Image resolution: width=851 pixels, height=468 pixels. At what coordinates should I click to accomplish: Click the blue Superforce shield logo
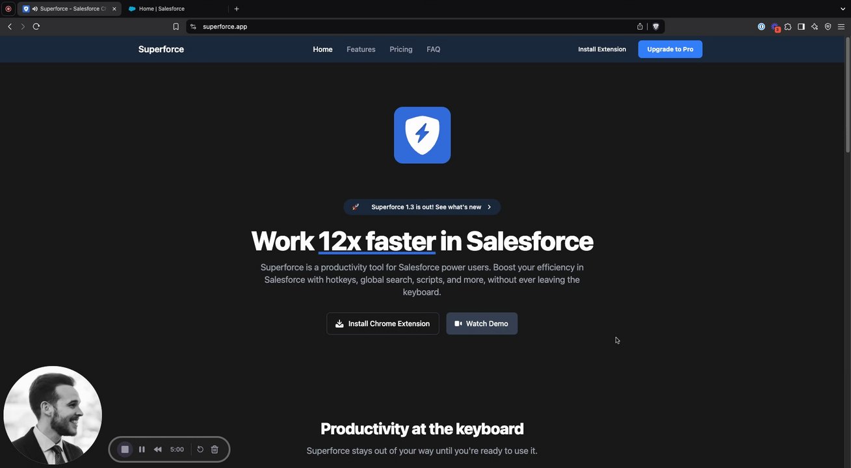[423, 135]
